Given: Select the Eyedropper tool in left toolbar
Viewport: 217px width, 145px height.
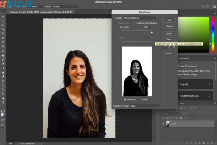Looking at the screenshot, I should 3,42.
